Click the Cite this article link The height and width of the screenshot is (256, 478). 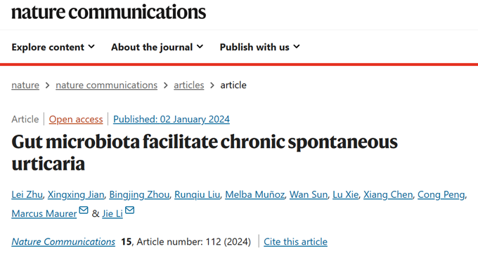[295, 242]
